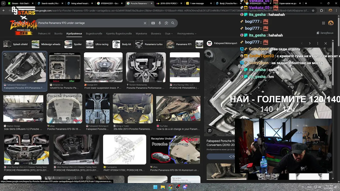This screenshot has width=340, height=191.
Task: Open the volume control in the system tray
Action: [320, 187]
